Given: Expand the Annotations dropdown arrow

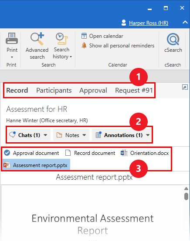Looking at the screenshot, I should 148,135.
